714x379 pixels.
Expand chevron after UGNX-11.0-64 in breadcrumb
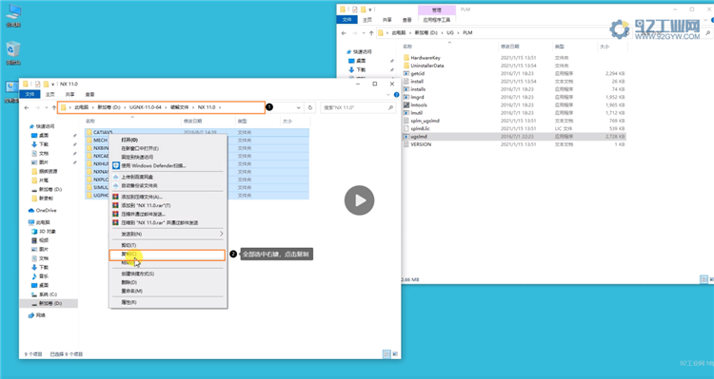167,107
